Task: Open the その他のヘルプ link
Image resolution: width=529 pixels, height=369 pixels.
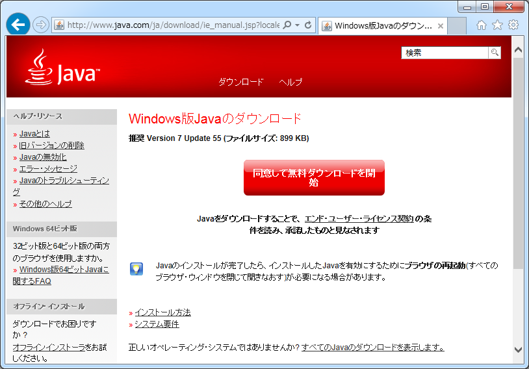Action: tap(45, 204)
